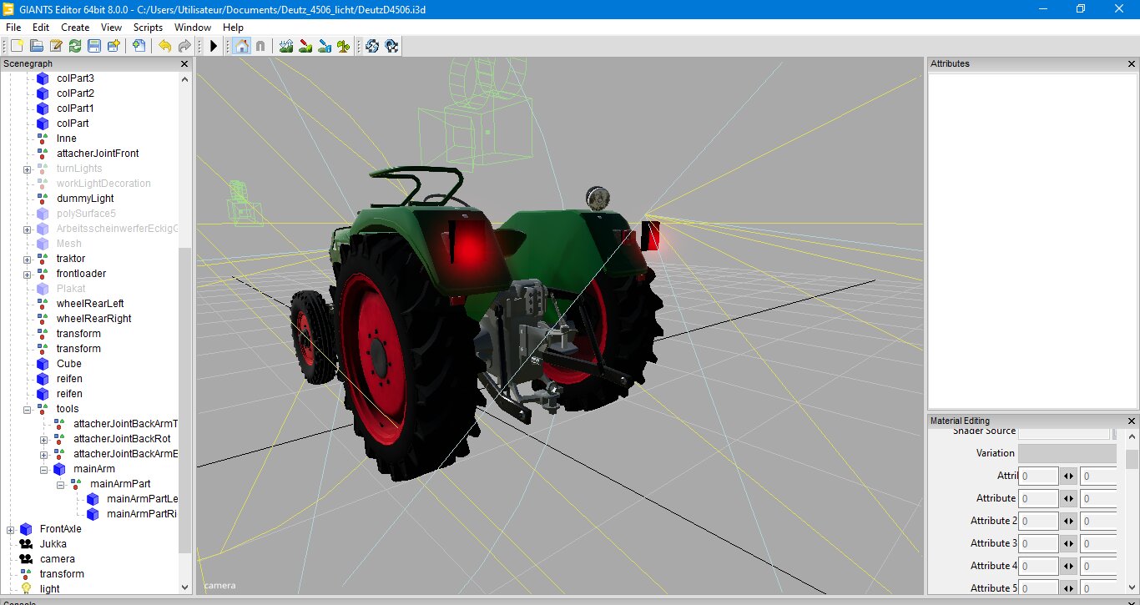
Task: Select wheelRearLeft in the scenegraph
Action: (90, 304)
